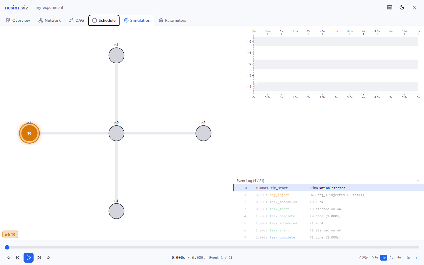Set playback speed to 1x
This screenshot has width=424, height=265.
(384, 258)
